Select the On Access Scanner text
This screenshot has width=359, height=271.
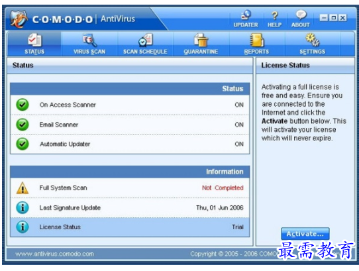coord(68,105)
